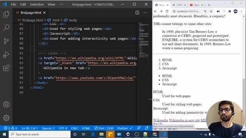Split the editor to the right

pyautogui.click(x=137, y=13)
